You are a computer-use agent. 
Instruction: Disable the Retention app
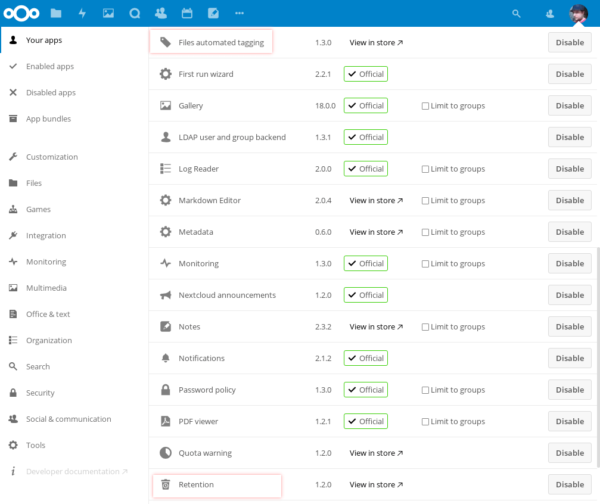(570, 484)
